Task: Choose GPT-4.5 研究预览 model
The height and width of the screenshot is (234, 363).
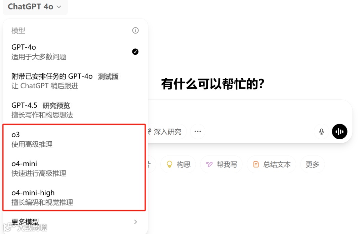Action: pos(74,110)
